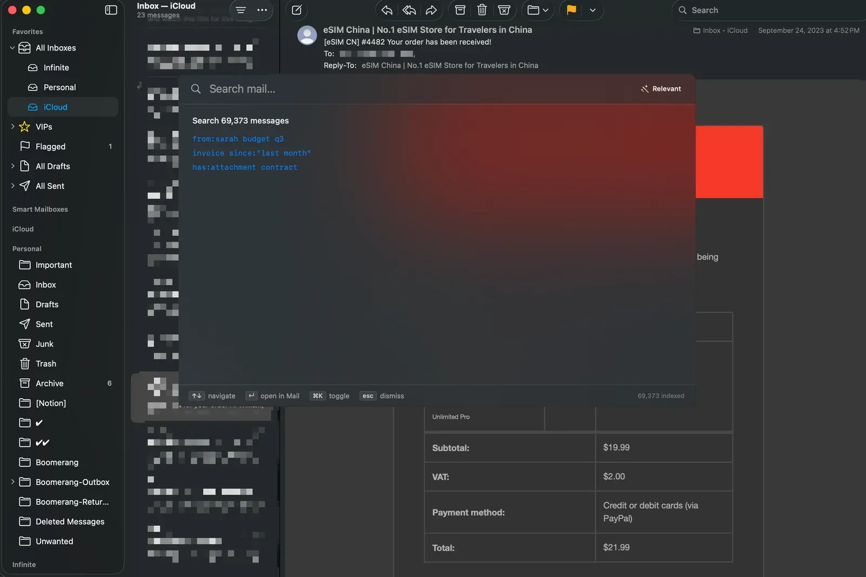Click the All Drafts document icon
The width and height of the screenshot is (866, 577).
(24, 166)
